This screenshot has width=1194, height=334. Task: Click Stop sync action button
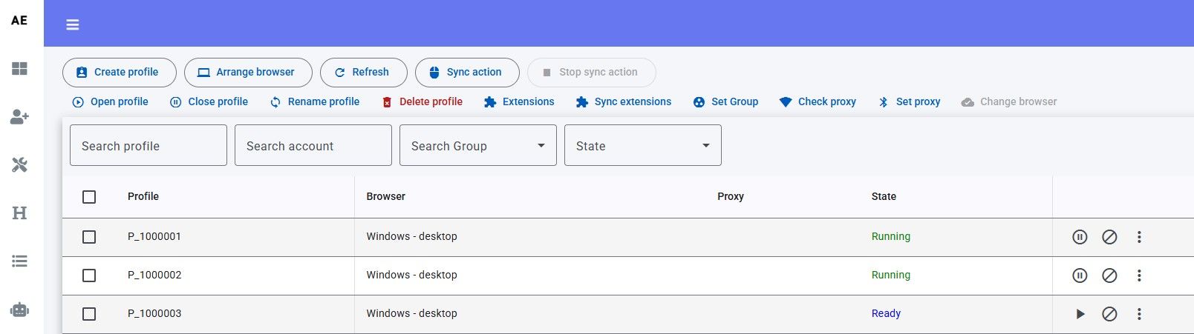coord(592,73)
